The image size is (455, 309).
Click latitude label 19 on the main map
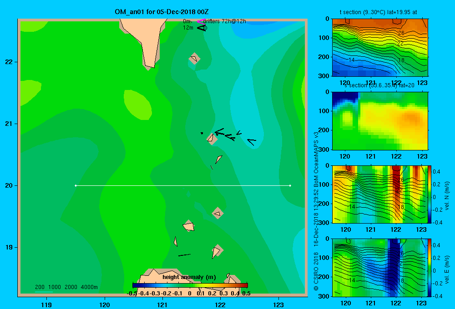click(9, 247)
